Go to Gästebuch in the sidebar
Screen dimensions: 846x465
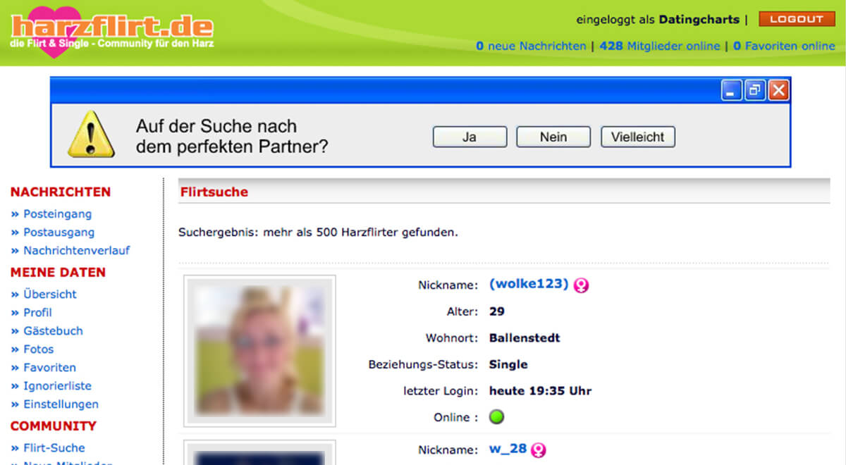[x=53, y=330]
